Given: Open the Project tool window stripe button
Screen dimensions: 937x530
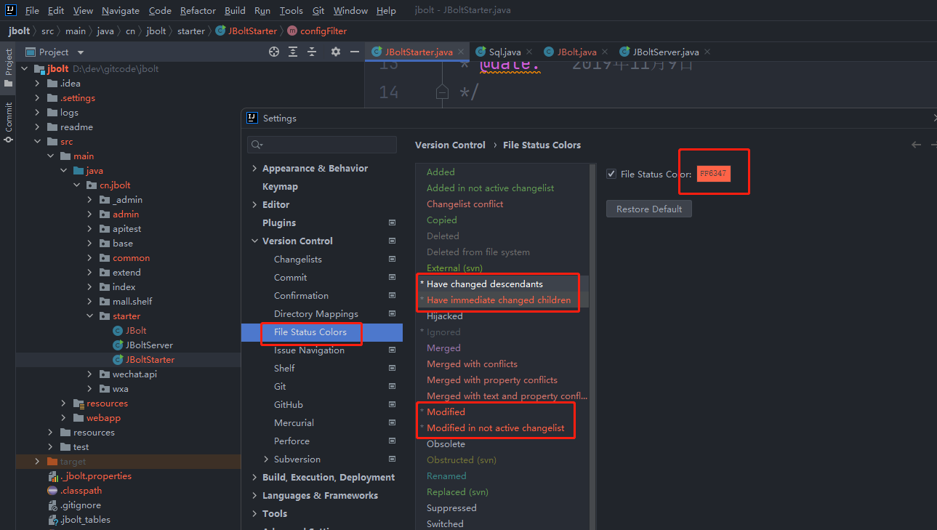Looking at the screenshot, I should tap(8, 68).
